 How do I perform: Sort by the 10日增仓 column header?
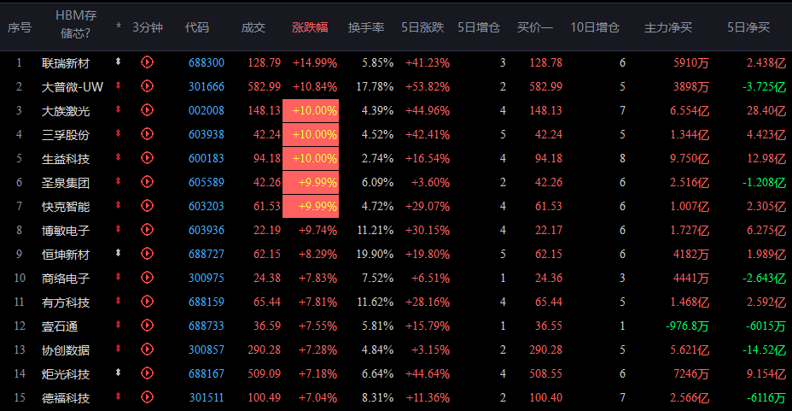pyautogui.click(x=595, y=27)
